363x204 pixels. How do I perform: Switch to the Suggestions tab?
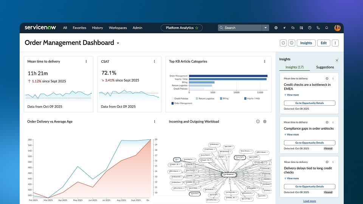(x=325, y=67)
